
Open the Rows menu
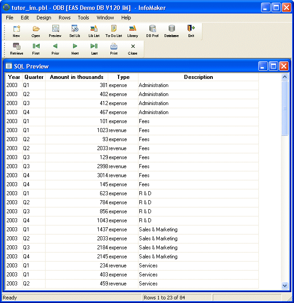[64, 18]
